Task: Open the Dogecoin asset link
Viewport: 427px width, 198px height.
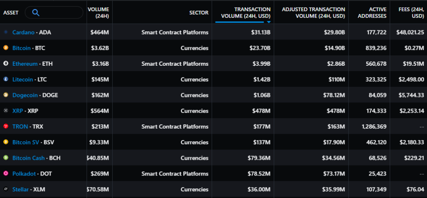Action: click(25, 95)
